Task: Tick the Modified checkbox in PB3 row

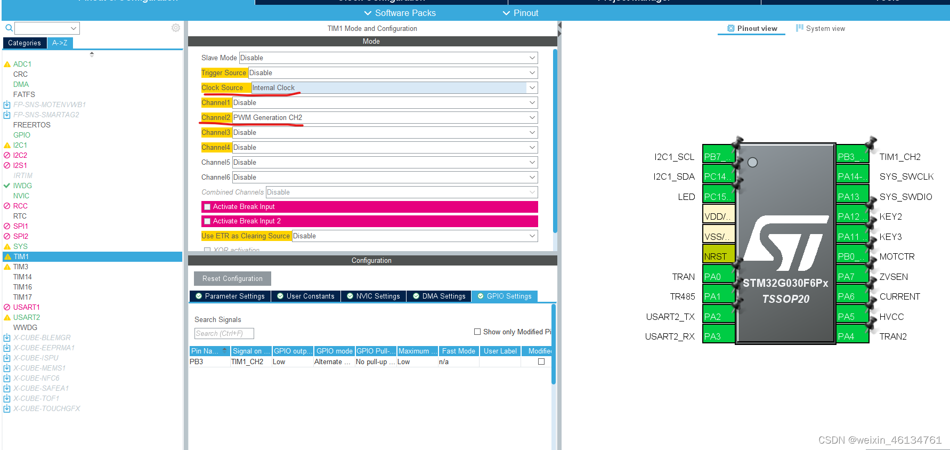Action: pos(541,361)
